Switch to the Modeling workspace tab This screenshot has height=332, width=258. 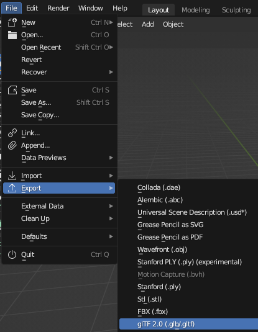pos(196,10)
